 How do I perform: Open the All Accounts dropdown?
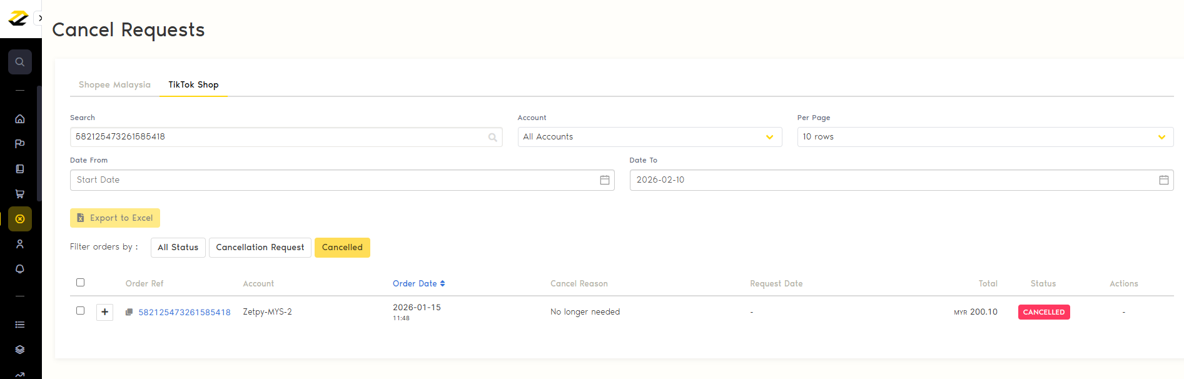point(649,137)
